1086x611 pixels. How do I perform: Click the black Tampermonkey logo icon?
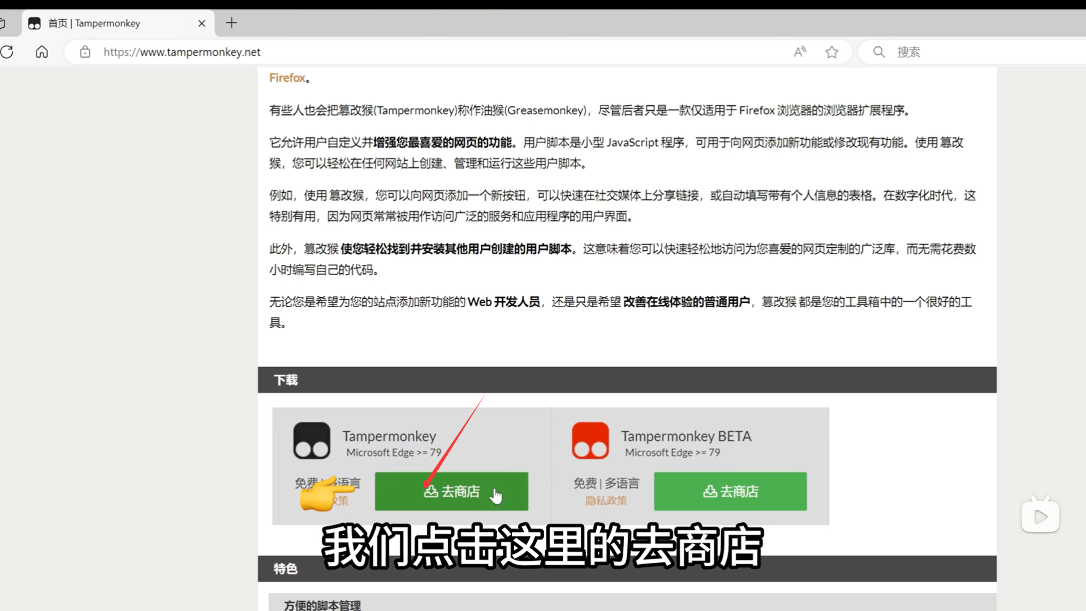click(x=312, y=441)
